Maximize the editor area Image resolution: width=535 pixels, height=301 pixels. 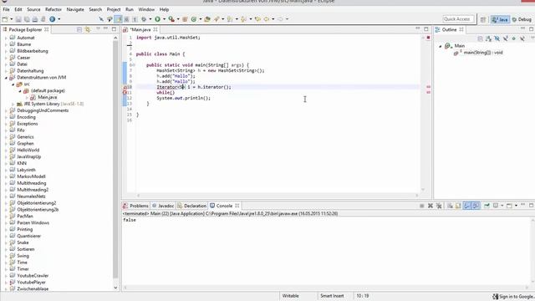click(426, 29)
